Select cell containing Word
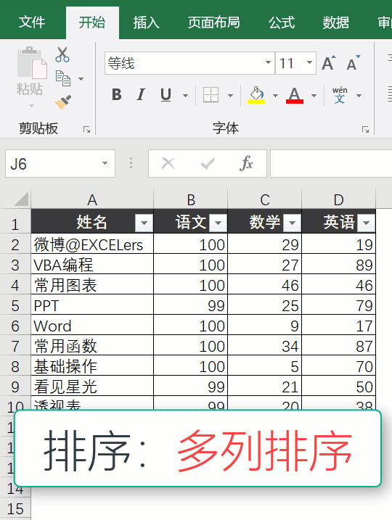 click(92, 326)
